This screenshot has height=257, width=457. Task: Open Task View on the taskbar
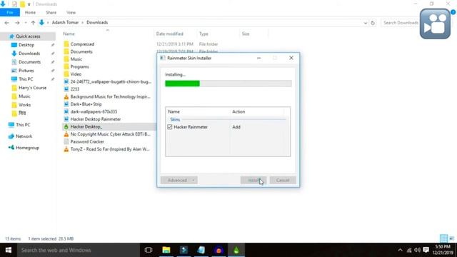pos(149,250)
